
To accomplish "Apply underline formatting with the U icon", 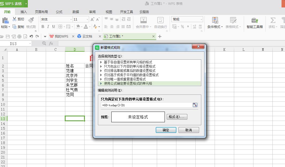I will pyautogui.click(x=54, y=27).
